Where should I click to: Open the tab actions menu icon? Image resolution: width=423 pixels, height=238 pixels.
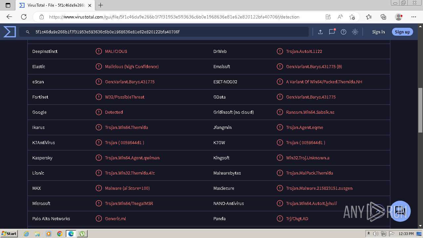coord(8,5)
